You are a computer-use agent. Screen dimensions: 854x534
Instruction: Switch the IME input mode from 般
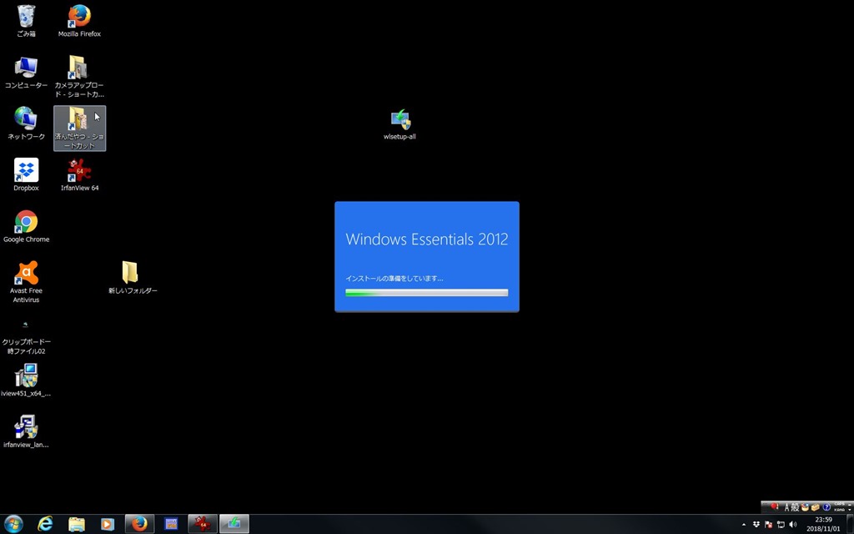tap(796, 506)
